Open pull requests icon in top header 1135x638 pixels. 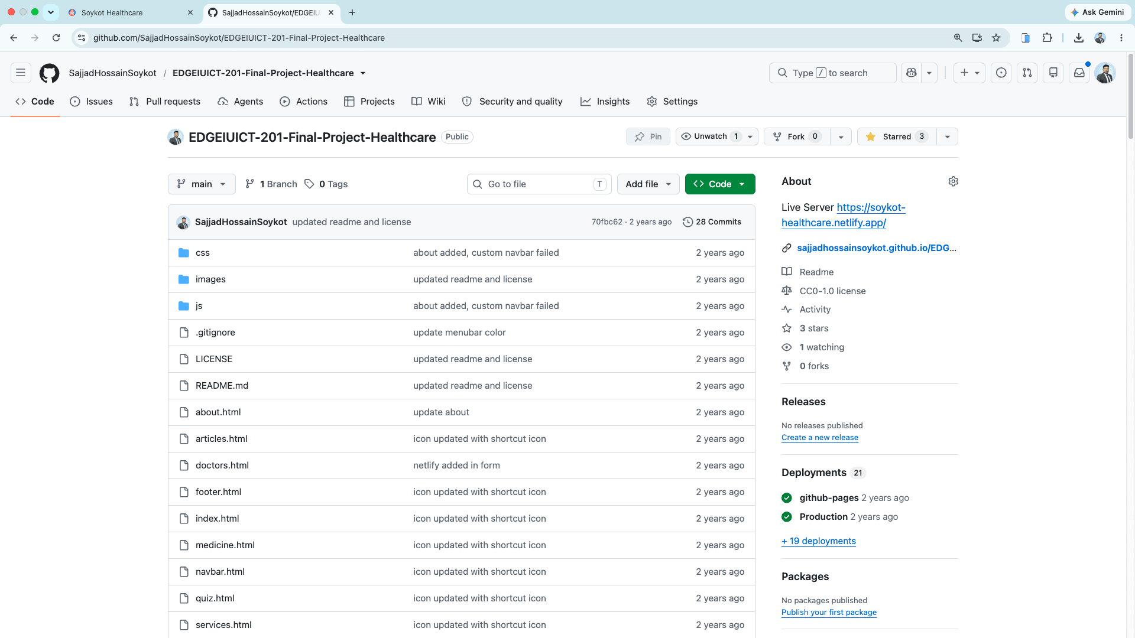1027,73
